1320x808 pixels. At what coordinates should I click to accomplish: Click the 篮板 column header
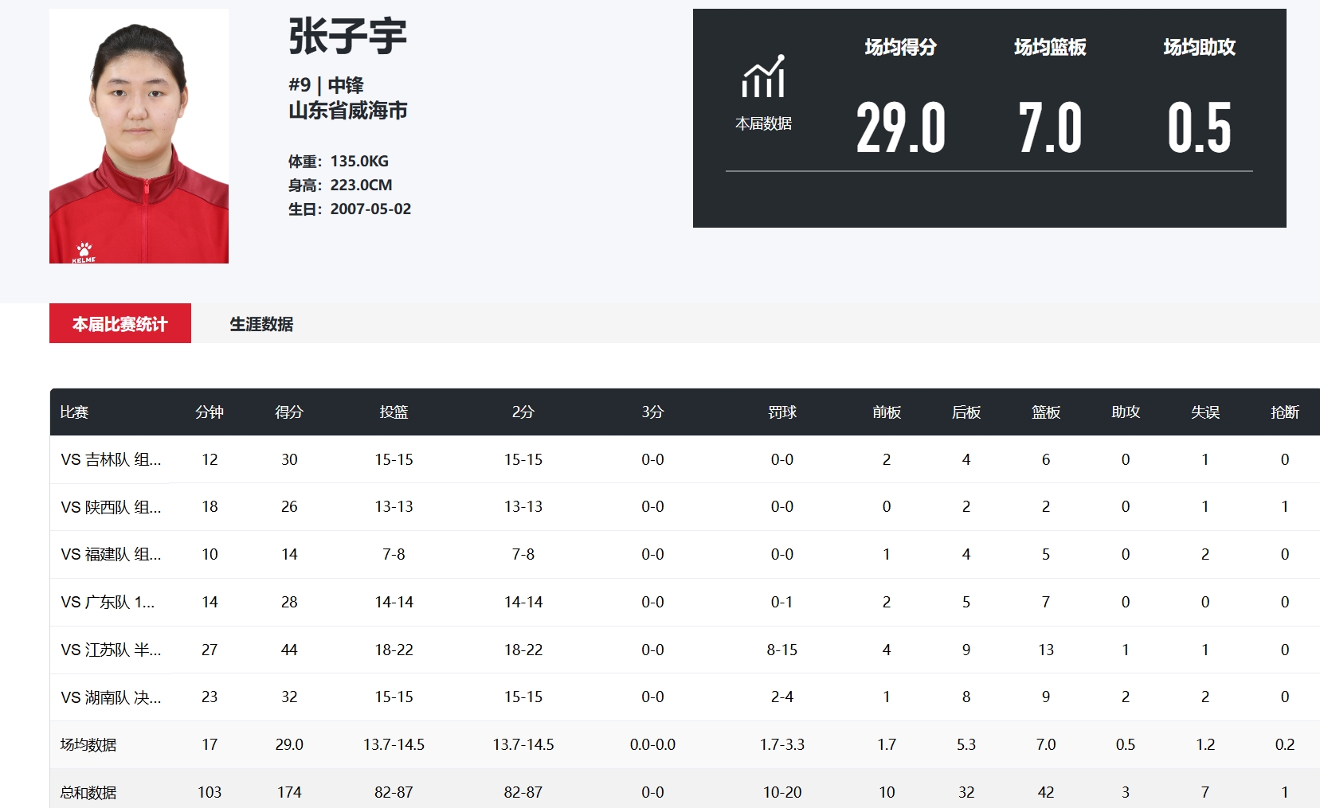coord(1045,412)
